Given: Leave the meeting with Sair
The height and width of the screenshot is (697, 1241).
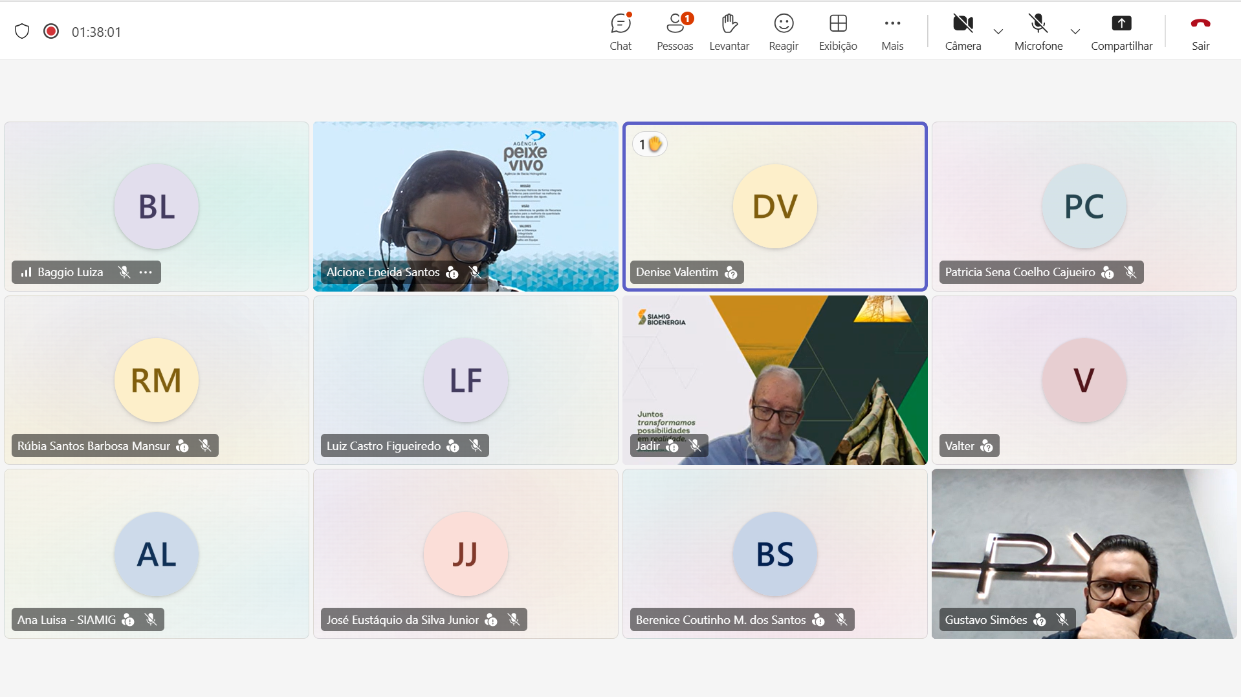Looking at the screenshot, I should click(1200, 32).
